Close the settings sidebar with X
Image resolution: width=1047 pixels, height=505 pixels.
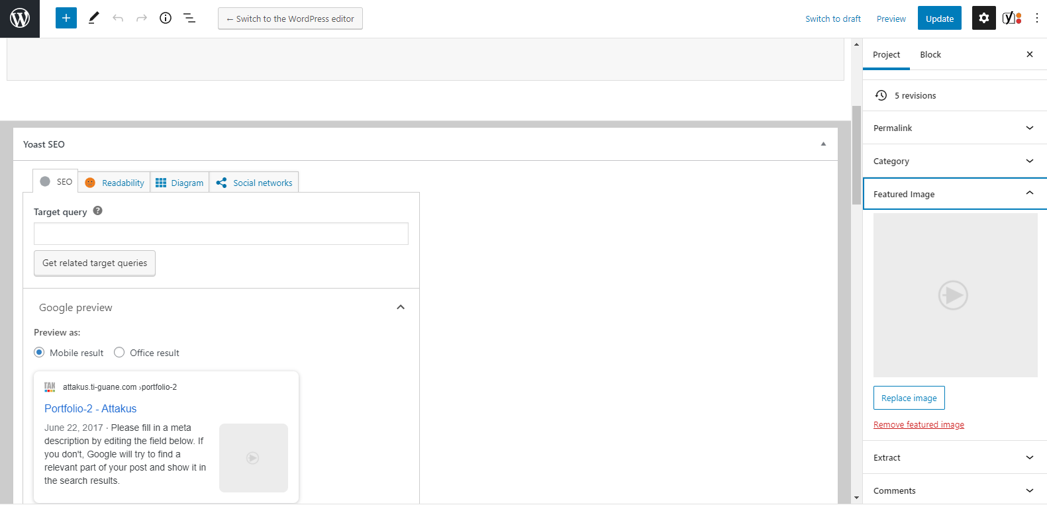coord(1030,54)
